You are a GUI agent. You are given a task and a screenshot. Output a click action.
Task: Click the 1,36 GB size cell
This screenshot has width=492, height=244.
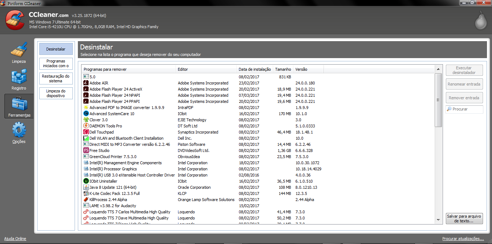pos(284,151)
